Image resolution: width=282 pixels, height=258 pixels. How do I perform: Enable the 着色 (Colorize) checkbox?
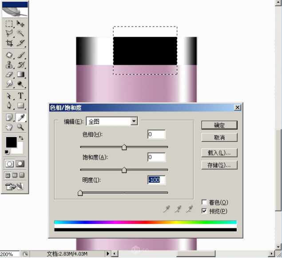click(x=204, y=202)
